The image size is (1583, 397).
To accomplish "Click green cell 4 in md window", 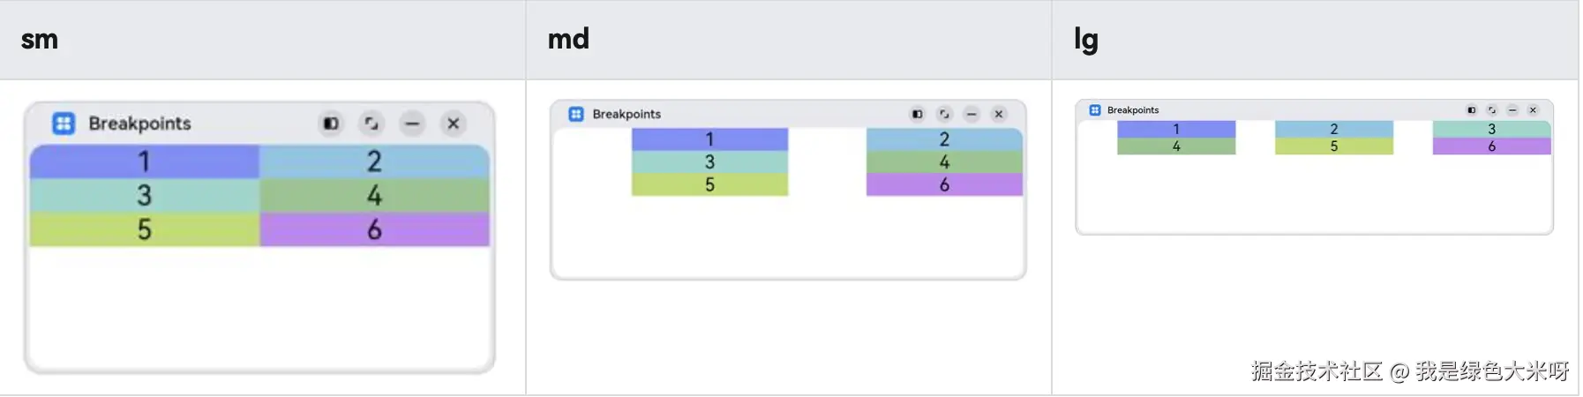I will [944, 162].
